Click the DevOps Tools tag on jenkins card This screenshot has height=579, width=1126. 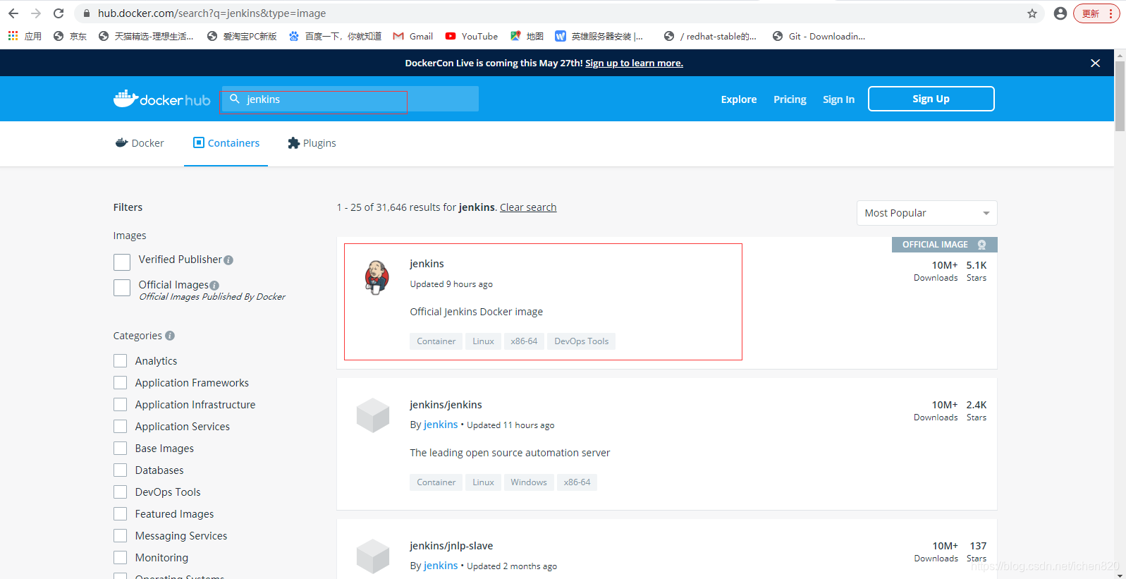[581, 341]
